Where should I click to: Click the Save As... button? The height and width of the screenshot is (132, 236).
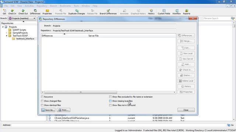coord(48,110)
